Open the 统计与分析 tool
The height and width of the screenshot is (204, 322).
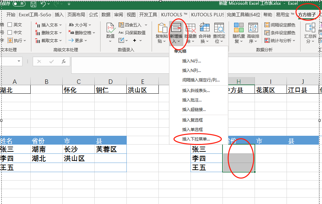pos(280,40)
